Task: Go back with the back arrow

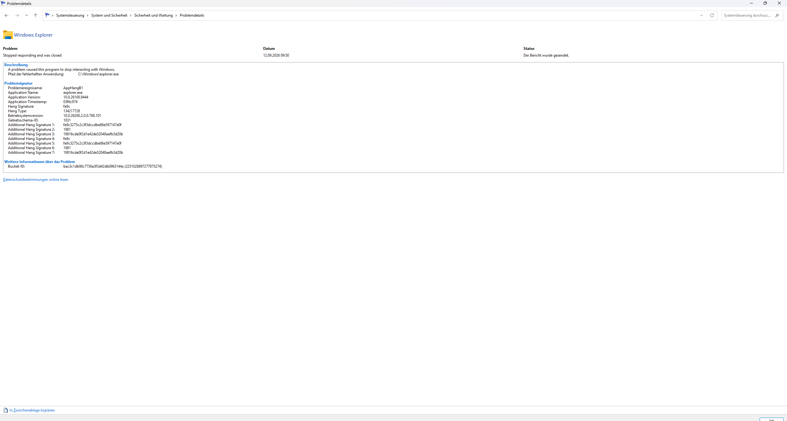Action: [x=6, y=15]
